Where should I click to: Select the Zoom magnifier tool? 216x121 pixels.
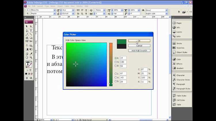[x=31, y=57]
